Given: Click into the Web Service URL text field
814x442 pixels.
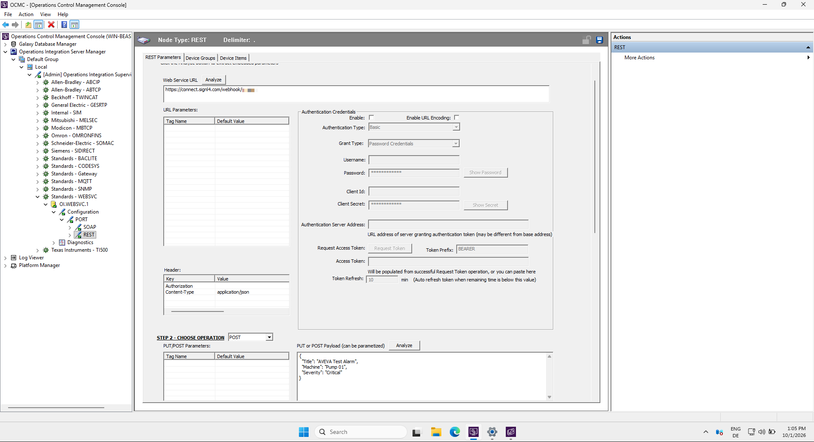Looking at the screenshot, I should [356, 94].
